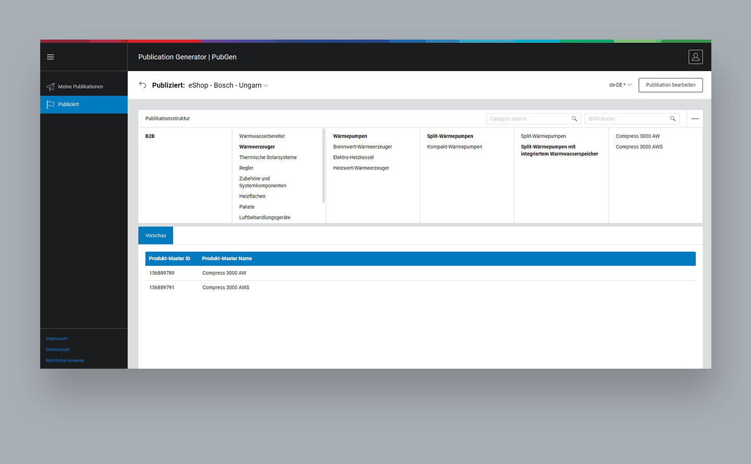
Task: Select Warmwasserbereiter category
Action: 262,136
